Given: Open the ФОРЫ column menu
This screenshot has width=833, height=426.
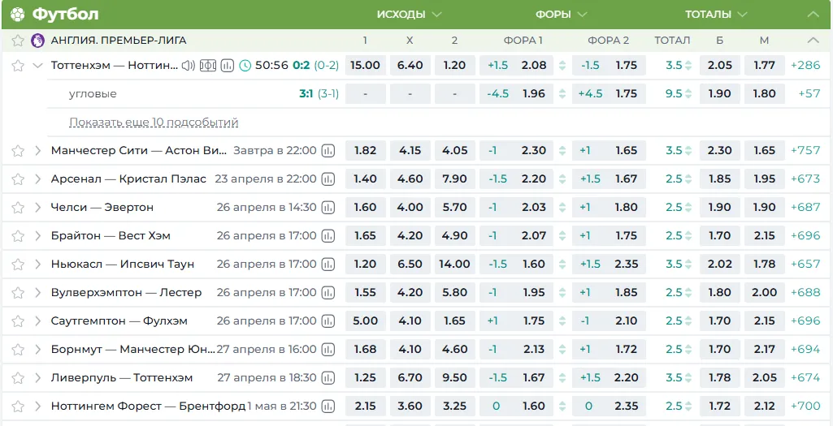Looking at the screenshot, I should tap(561, 15).
